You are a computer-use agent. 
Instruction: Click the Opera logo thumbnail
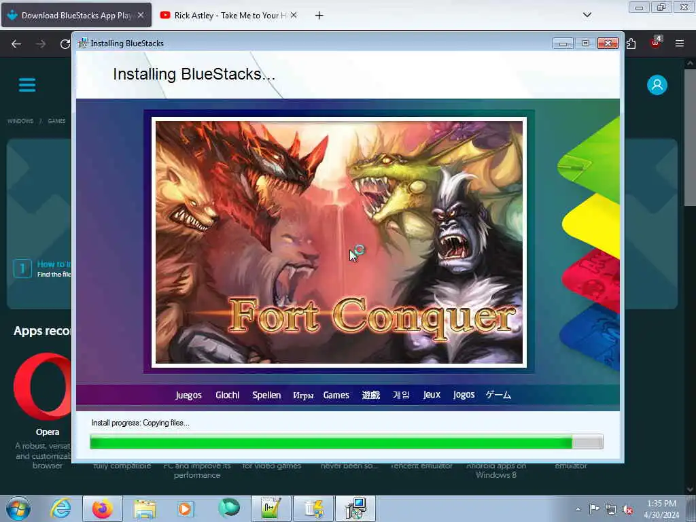(42, 386)
